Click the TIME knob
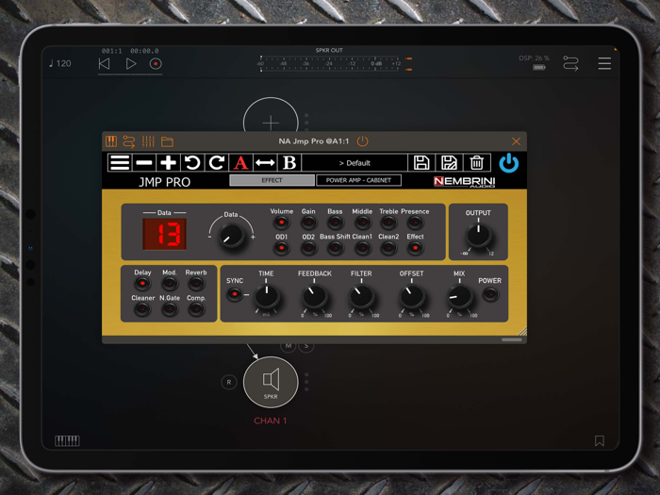 267,296
